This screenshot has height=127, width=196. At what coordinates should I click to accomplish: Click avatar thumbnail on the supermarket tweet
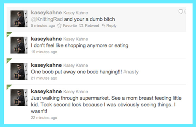(x=19, y=97)
